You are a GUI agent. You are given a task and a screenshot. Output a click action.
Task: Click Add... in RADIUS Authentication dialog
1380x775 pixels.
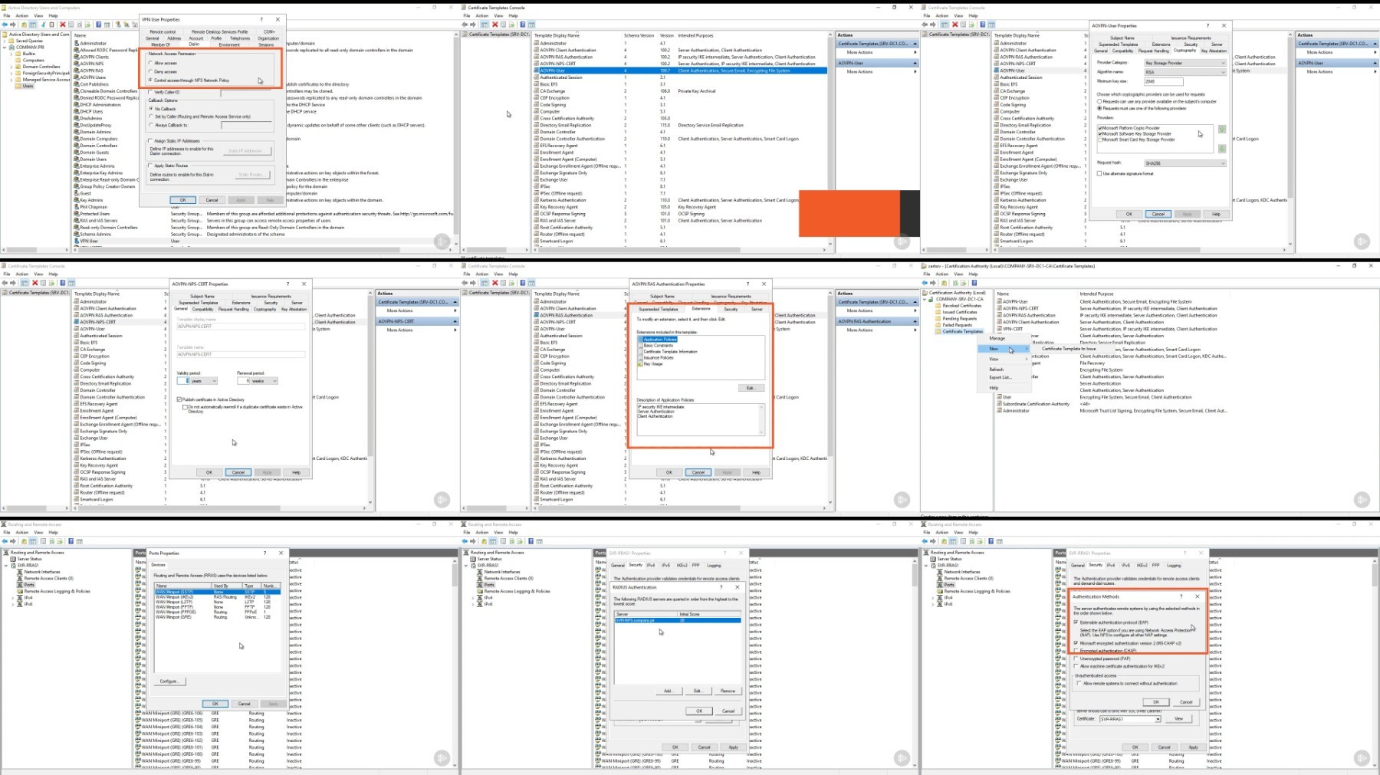click(x=668, y=691)
